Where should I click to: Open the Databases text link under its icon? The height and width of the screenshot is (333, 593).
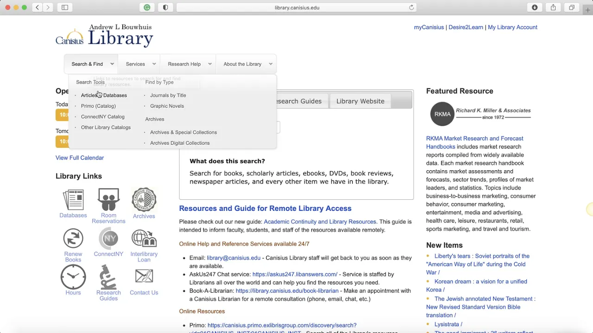[73, 216]
